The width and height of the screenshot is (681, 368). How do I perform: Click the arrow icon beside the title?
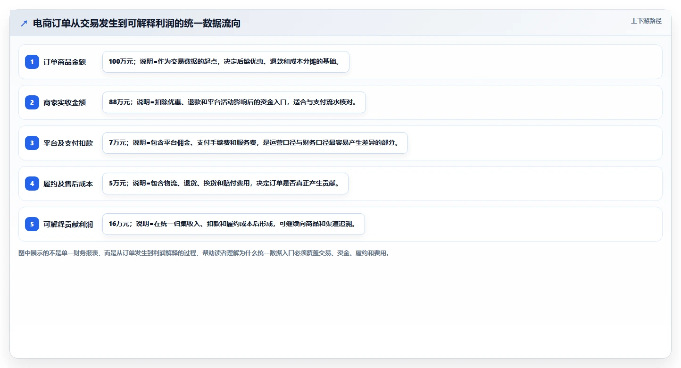(24, 24)
